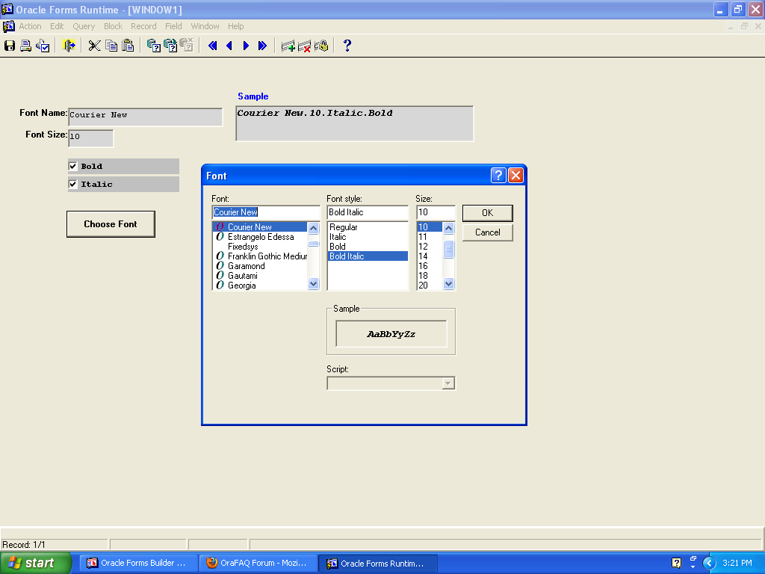Click the Size edit box
The height and width of the screenshot is (574, 765).
[x=436, y=212]
